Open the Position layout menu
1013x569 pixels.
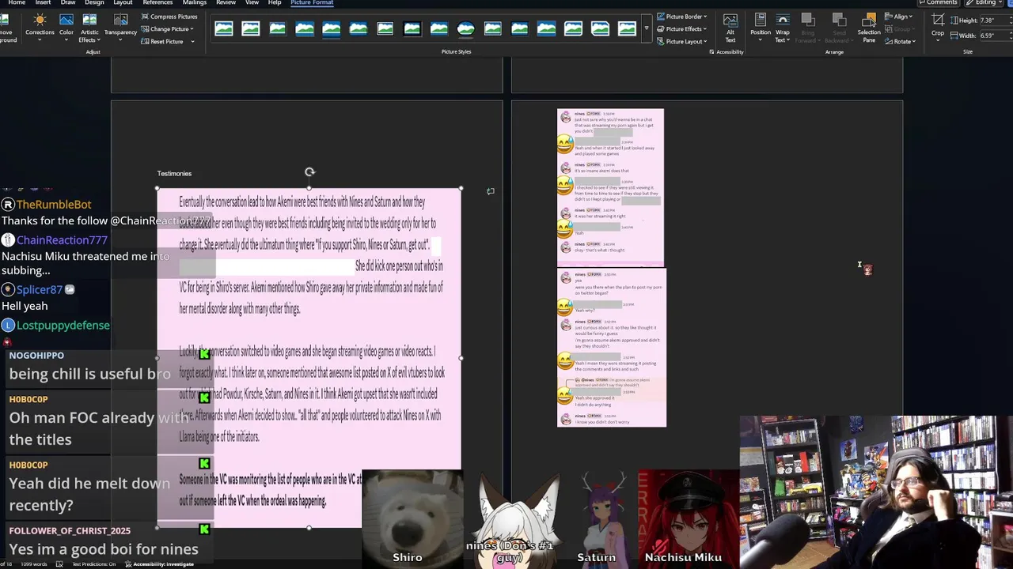coord(761,28)
